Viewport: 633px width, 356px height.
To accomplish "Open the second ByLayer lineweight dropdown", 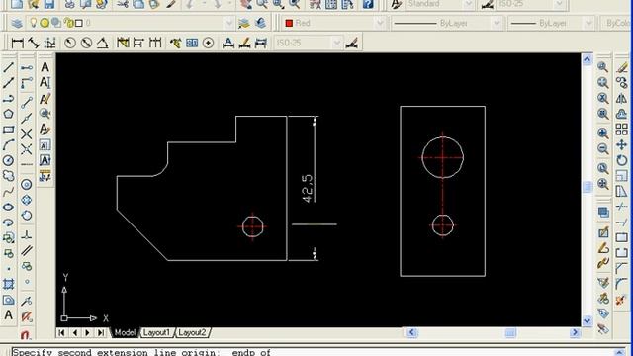I will pos(588,24).
